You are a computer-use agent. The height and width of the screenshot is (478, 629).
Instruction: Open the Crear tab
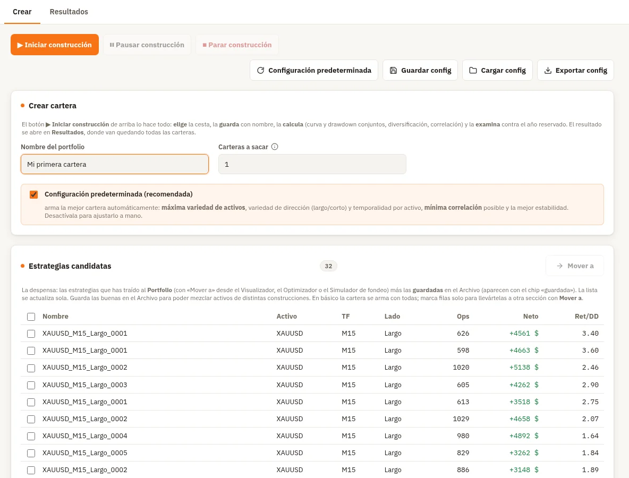(22, 12)
